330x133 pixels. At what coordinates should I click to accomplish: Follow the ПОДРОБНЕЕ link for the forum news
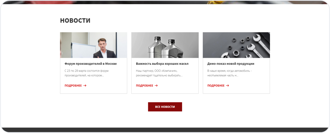pyautogui.click(x=73, y=86)
